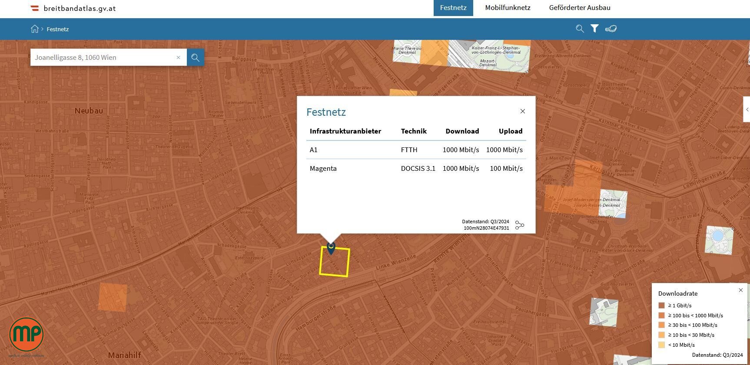Select the Upload column header

pyautogui.click(x=511, y=131)
